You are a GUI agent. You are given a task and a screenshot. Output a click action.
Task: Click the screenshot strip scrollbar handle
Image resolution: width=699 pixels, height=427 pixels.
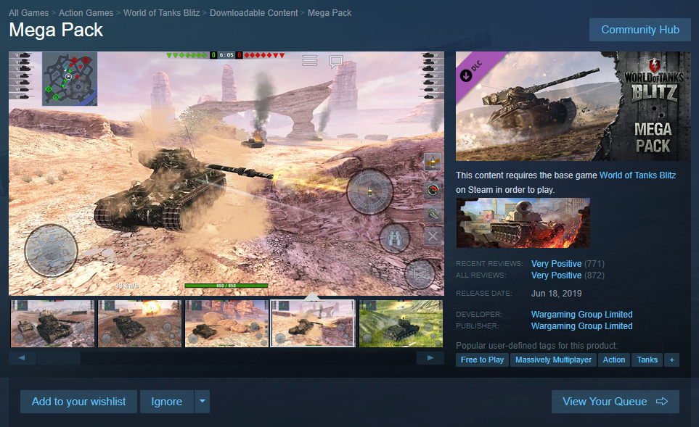59,358
